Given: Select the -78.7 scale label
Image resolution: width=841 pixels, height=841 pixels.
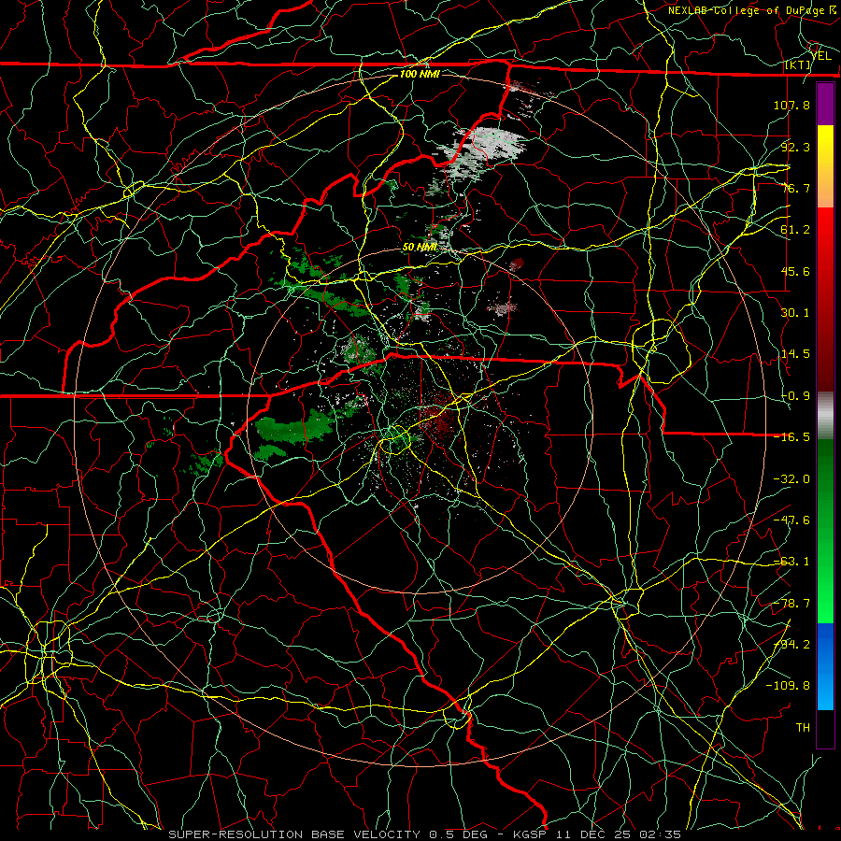Looking at the screenshot, I should 791,604.
